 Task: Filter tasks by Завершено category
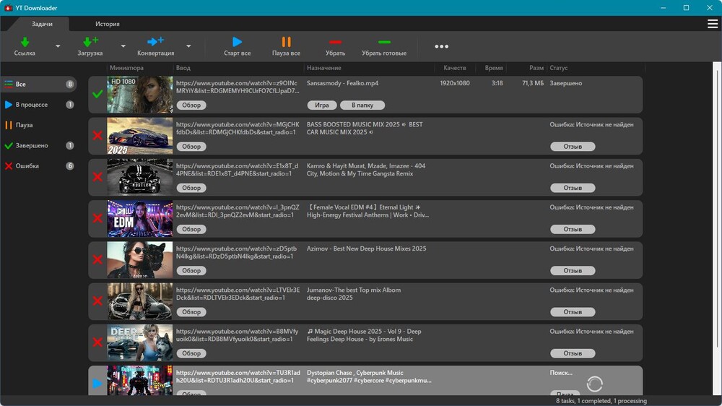[32, 145]
